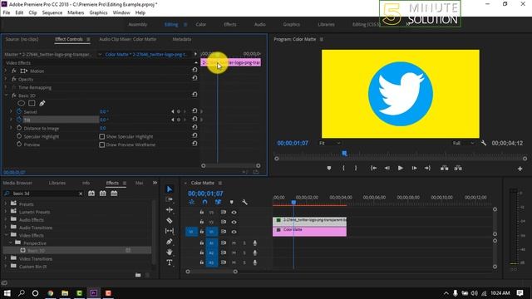This screenshot has width=532, height=299.
Task: Mute audio track A1
Action: click(x=234, y=243)
